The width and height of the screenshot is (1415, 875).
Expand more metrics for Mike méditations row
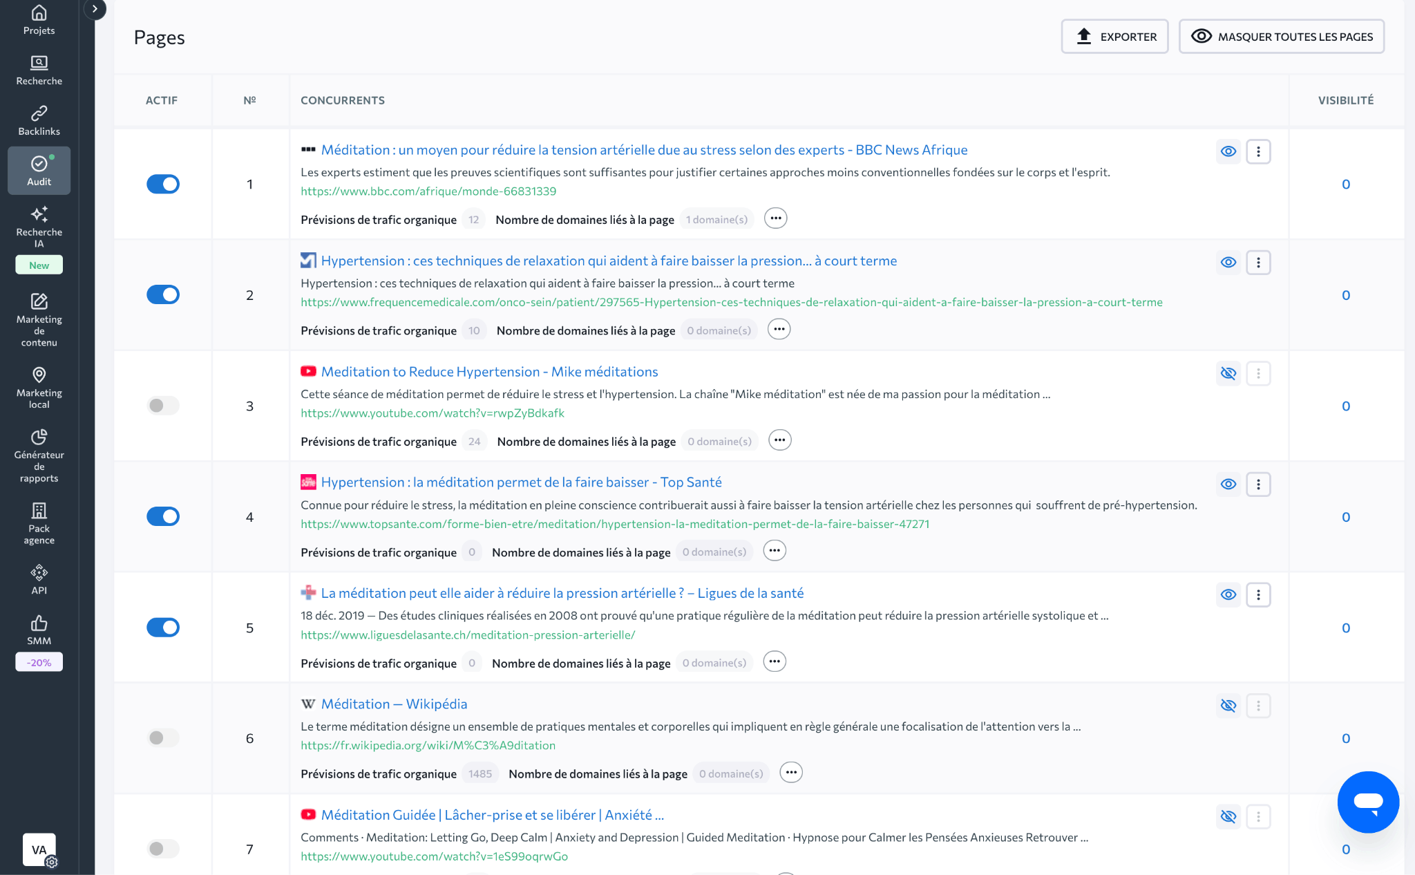click(779, 440)
